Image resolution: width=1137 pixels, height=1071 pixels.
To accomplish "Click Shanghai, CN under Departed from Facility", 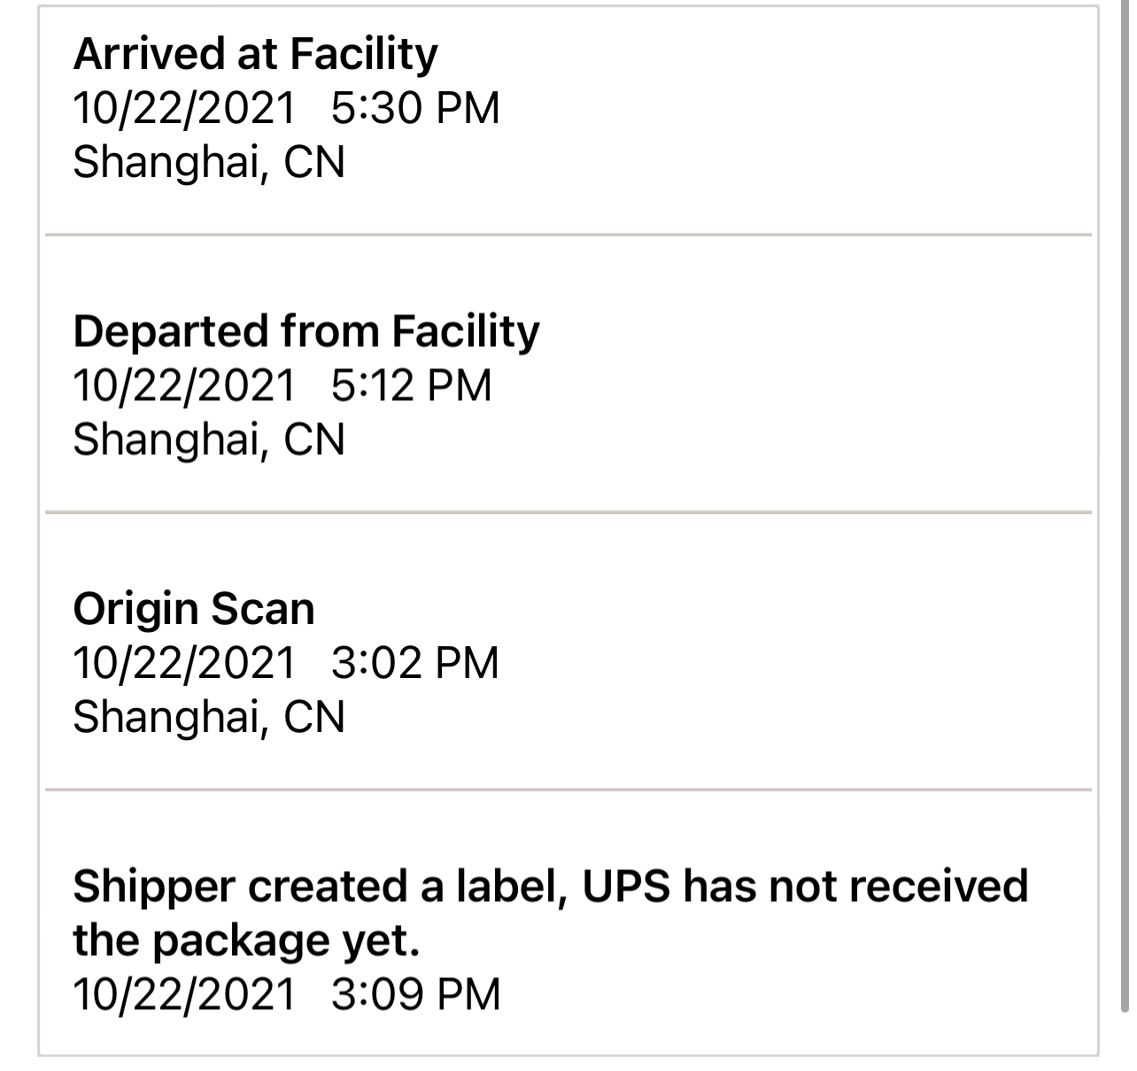I will pos(208,440).
